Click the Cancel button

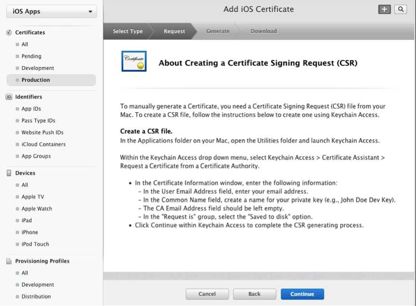click(207, 294)
